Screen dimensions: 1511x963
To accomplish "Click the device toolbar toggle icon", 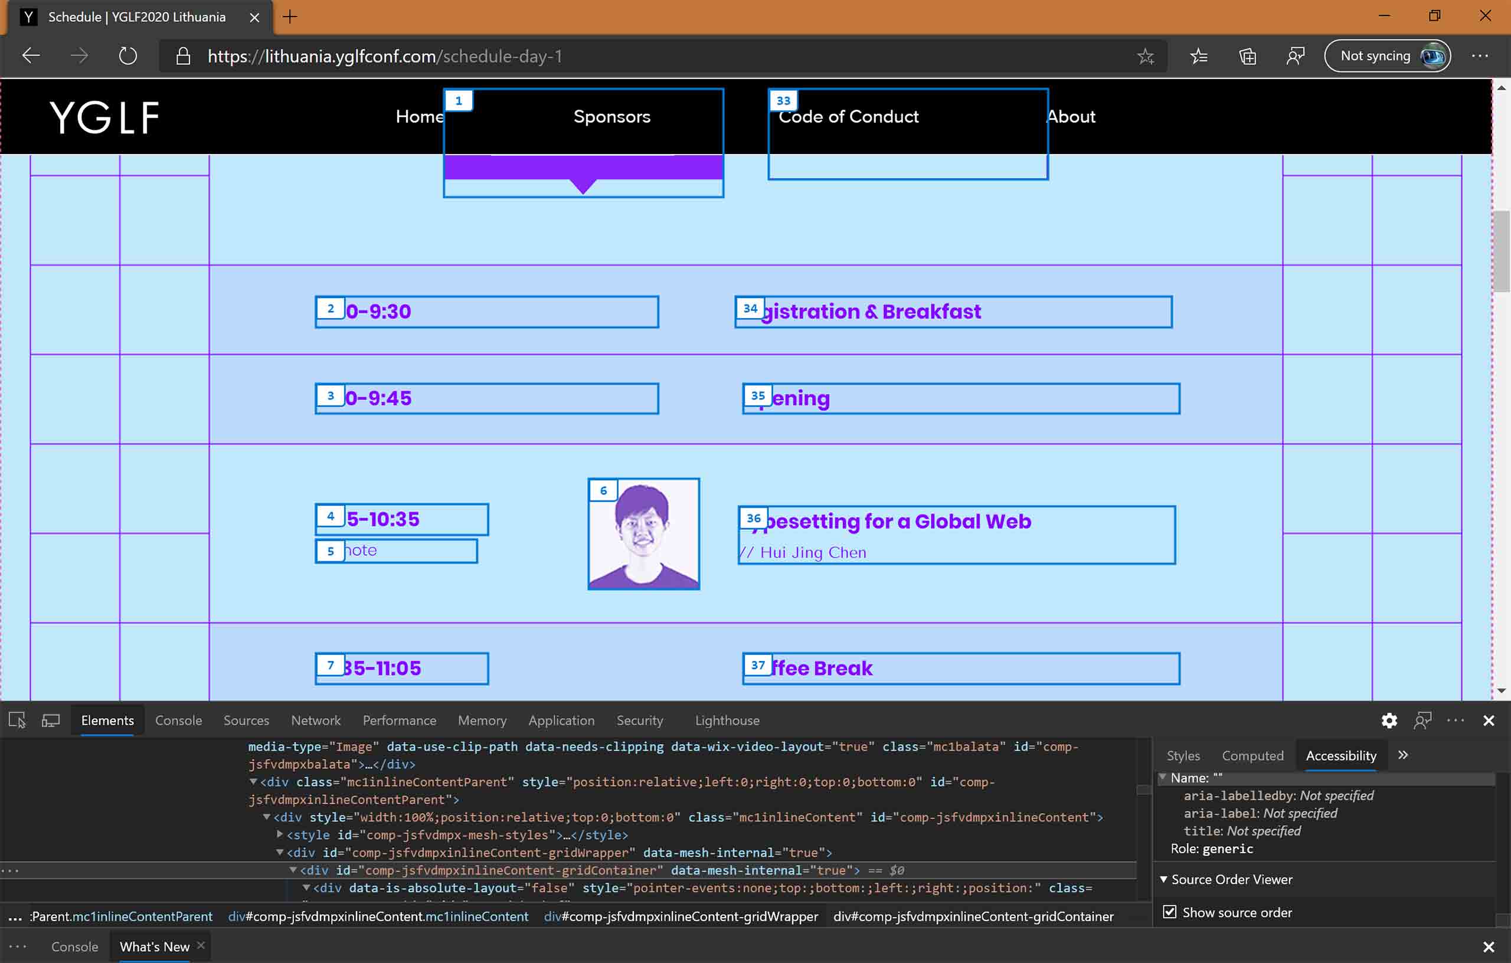I will pyautogui.click(x=51, y=720).
